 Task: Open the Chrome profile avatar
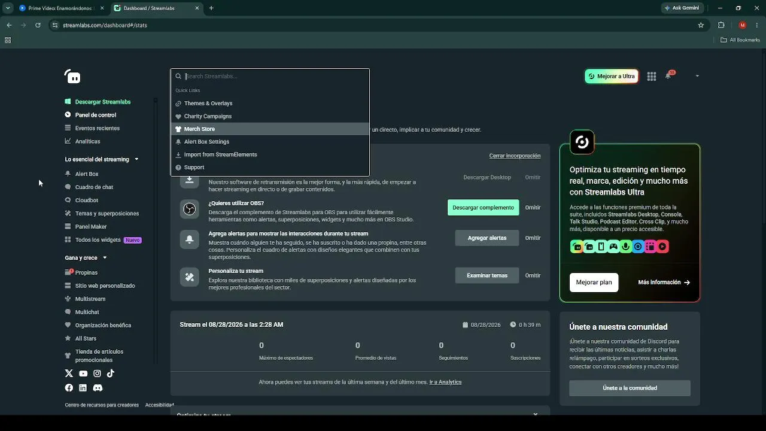coord(743,25)
